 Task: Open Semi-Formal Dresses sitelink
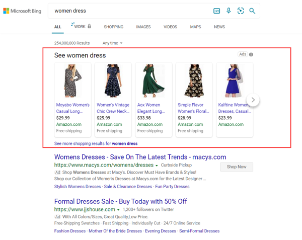coord(199,231)
